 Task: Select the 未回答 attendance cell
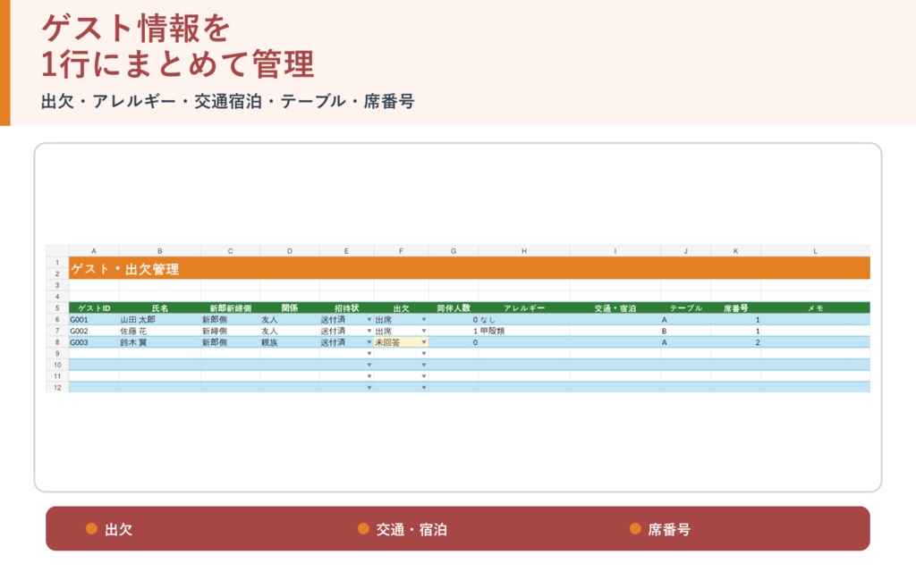[x=401, y=342]
